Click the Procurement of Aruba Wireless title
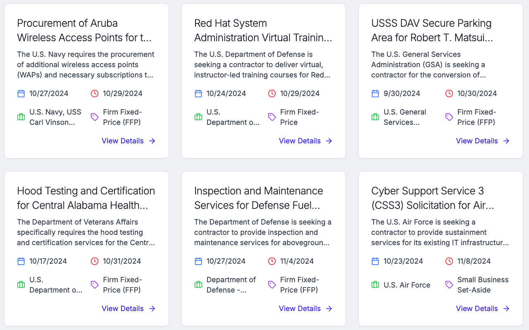529x330 pixels. pos(84,31)
